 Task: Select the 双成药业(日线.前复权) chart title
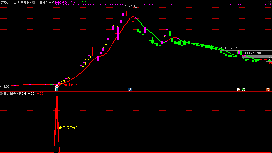(15, 2)
